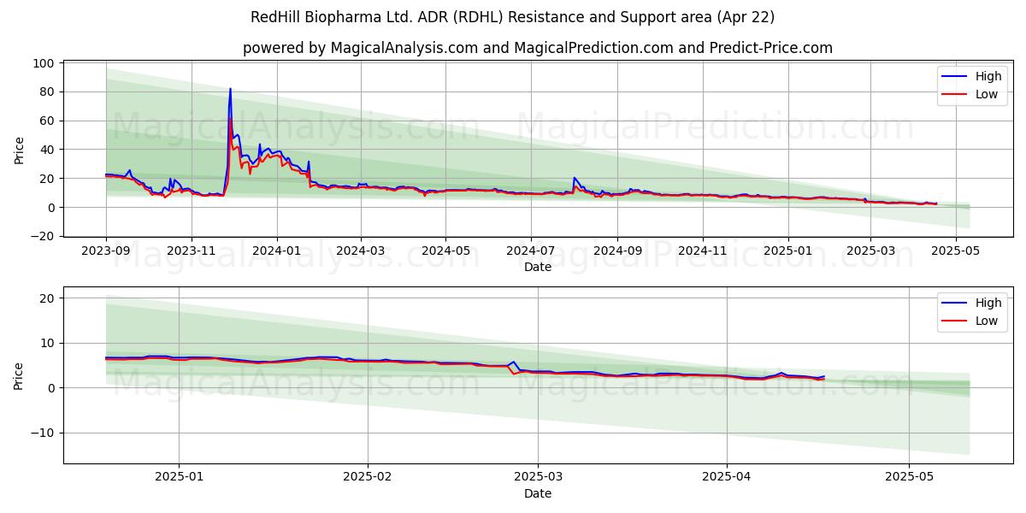Screen dimensions: 1026x513
Task: Click the '2024-07' date label on top chart
Action: (x=531, y=252)
